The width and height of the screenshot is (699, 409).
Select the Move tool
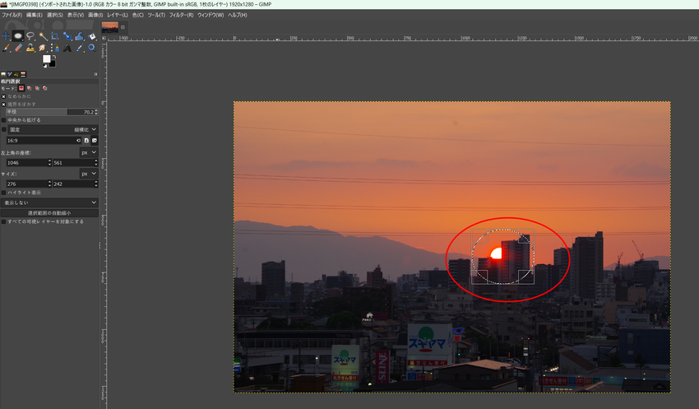pos(6,36)
